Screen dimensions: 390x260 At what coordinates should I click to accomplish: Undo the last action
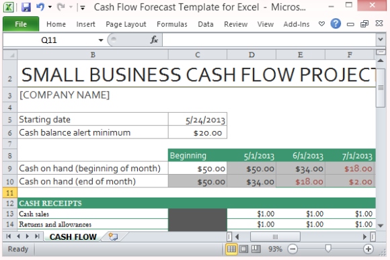click(40, 7)
